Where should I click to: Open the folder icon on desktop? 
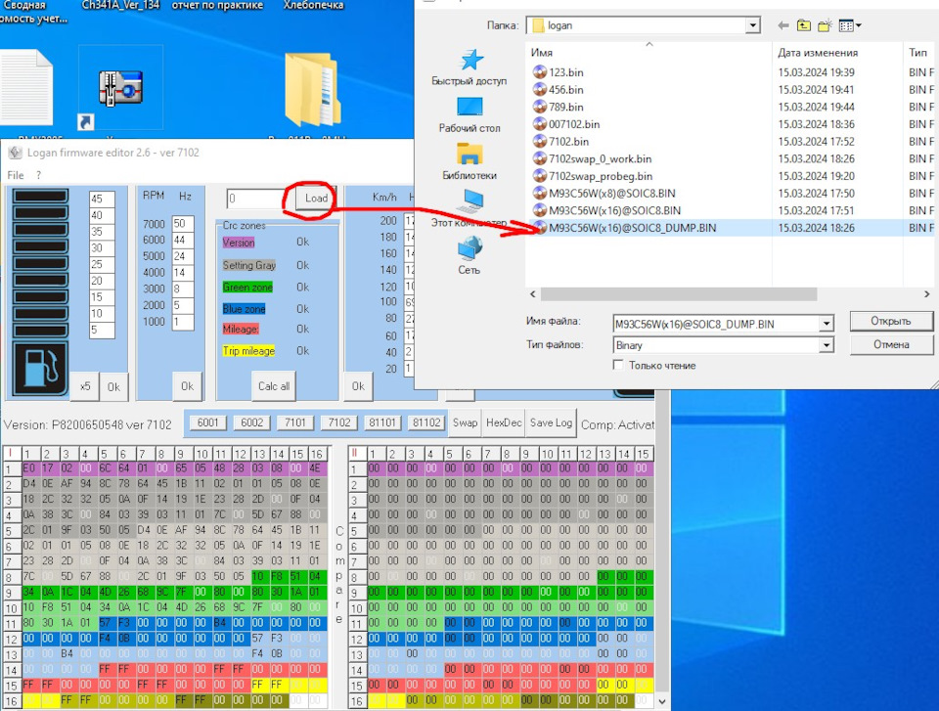pos(311,89)
